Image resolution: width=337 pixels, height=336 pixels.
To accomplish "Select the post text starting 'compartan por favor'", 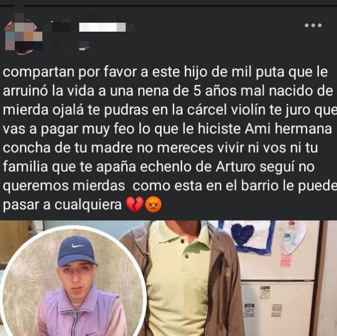I will [x=168, y=138].
